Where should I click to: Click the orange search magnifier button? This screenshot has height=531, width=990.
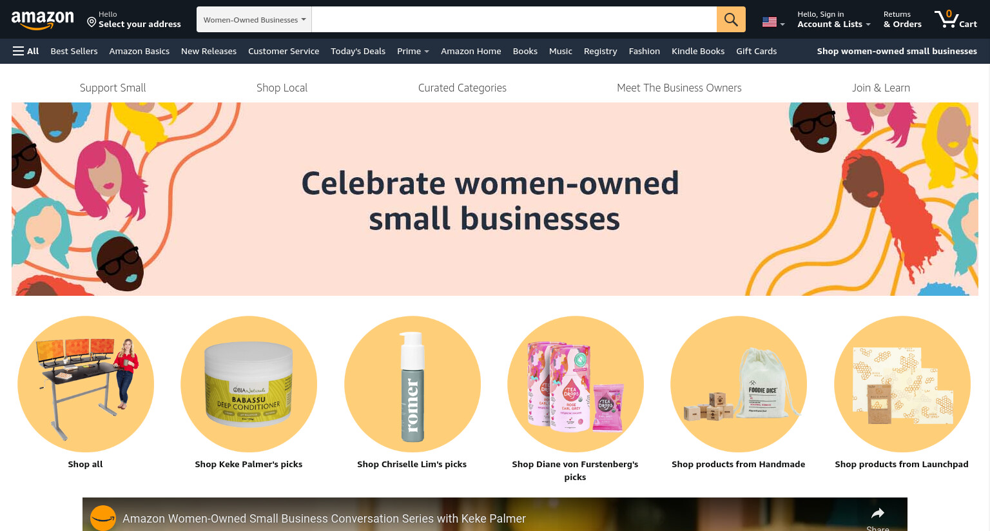[731, 19]
